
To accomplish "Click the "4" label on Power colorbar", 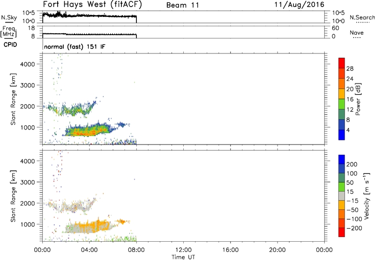I will (x=348, y=130).
